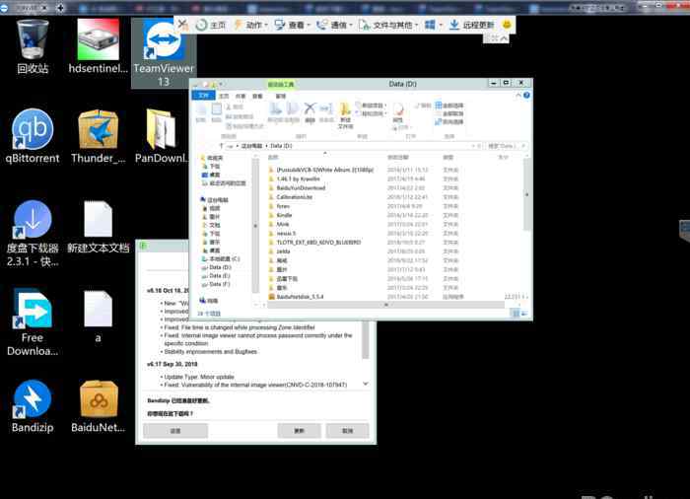
Task: Select Data (D:) in the navigation pane
Action: pyautogui.click(x=217, y=267)
